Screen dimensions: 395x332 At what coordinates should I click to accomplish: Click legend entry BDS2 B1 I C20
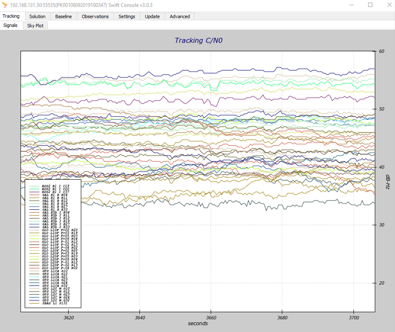[x=49, y=189]
